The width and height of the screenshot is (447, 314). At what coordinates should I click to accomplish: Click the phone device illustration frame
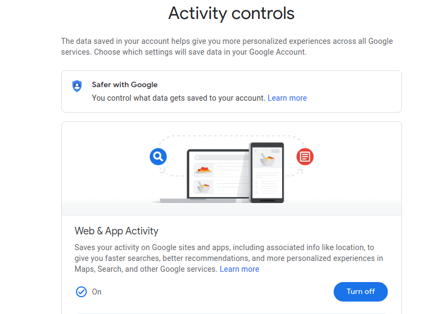pos(266,172)
